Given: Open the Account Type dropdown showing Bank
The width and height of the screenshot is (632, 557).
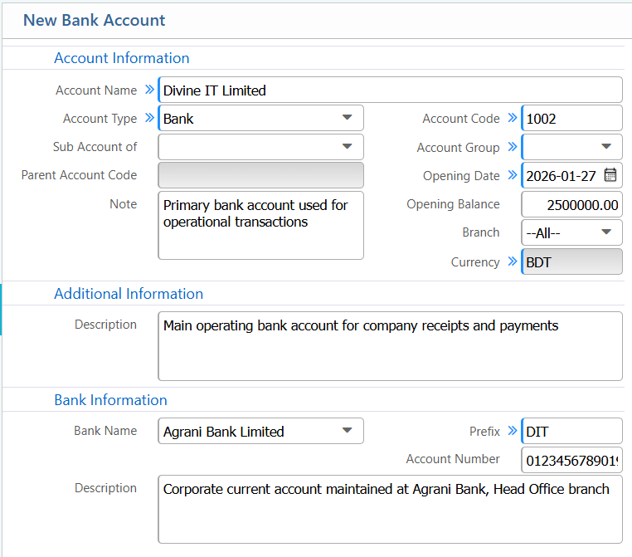Looking at the screenshot, I should click(260, 119).
